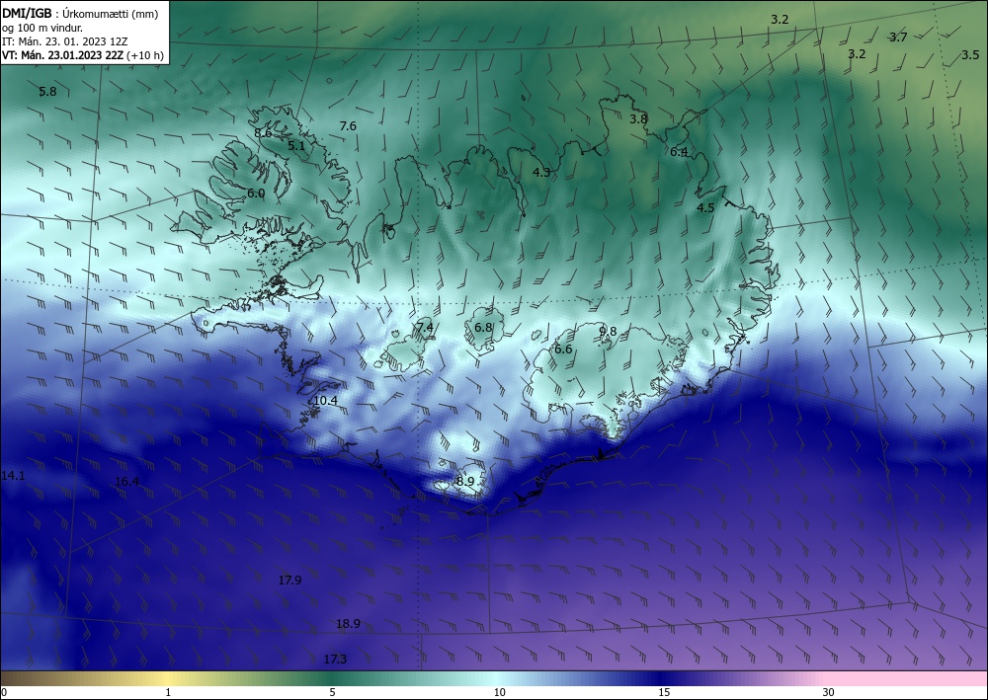Screen dimensions: 988x700
Task: Click the 10 tick on the colour scale
Action: 500,692
